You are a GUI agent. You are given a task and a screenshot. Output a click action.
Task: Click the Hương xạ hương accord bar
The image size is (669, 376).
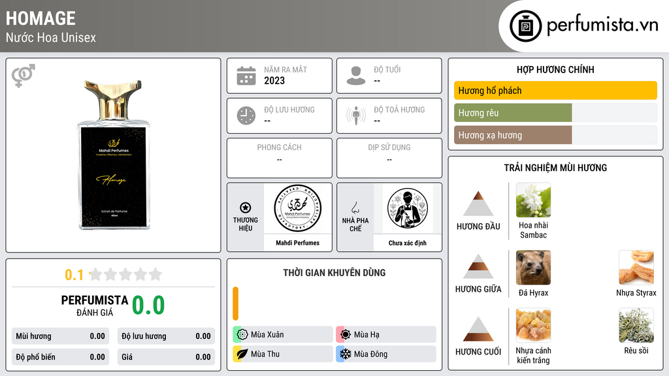tap(555, 135)
